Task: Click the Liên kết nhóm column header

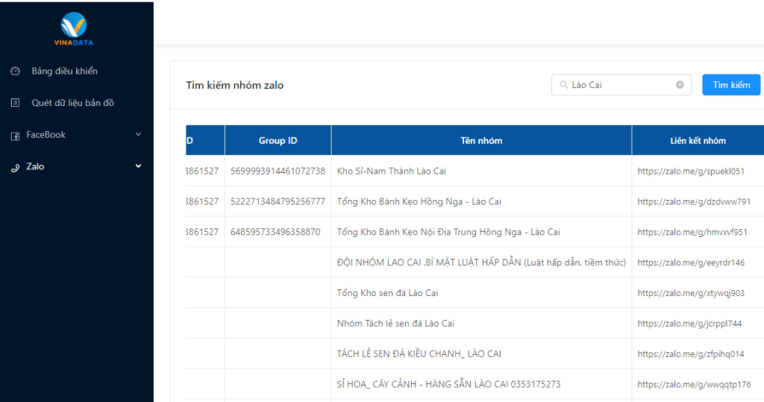Action: click(698, 140)
